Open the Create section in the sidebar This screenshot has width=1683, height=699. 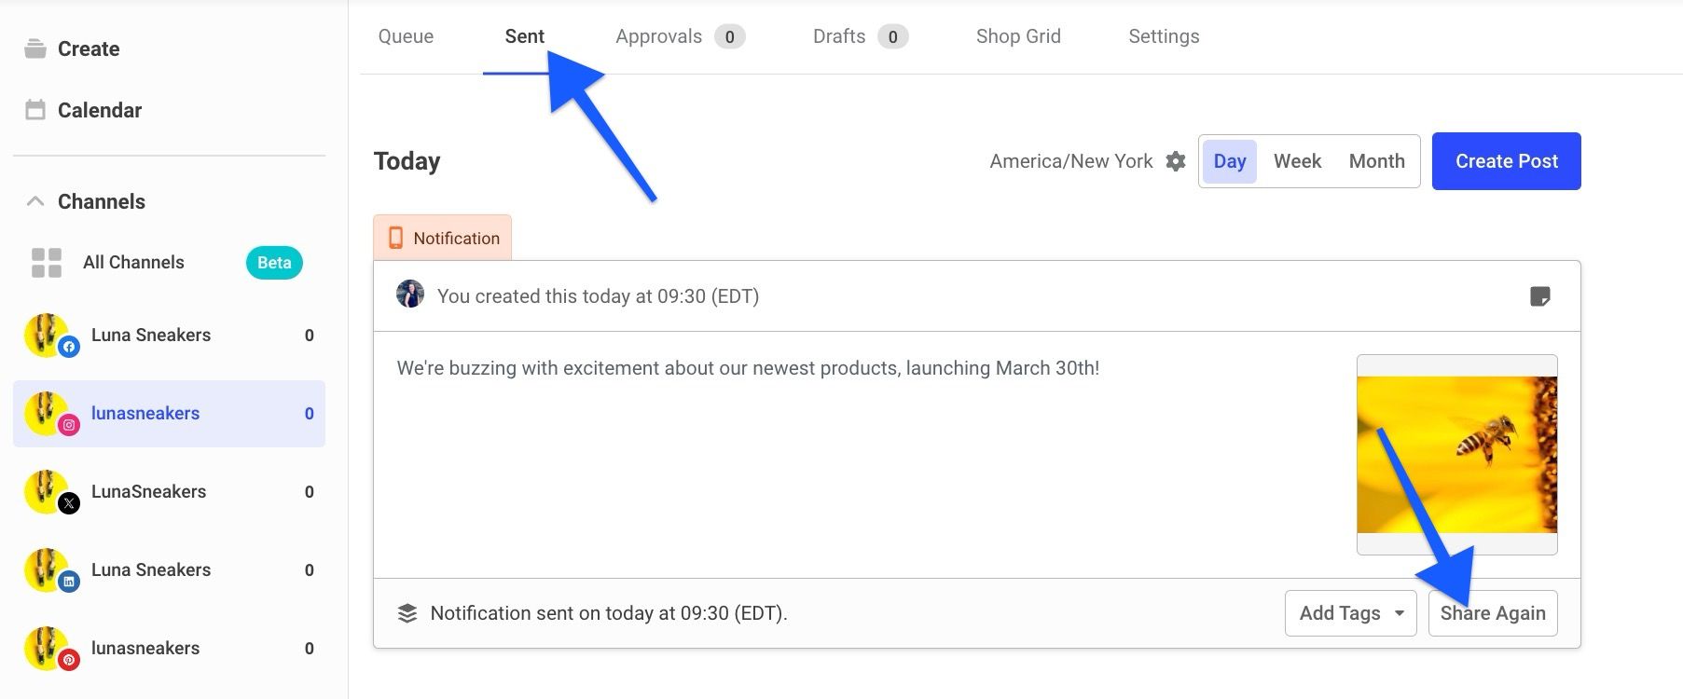click(89, 48)
